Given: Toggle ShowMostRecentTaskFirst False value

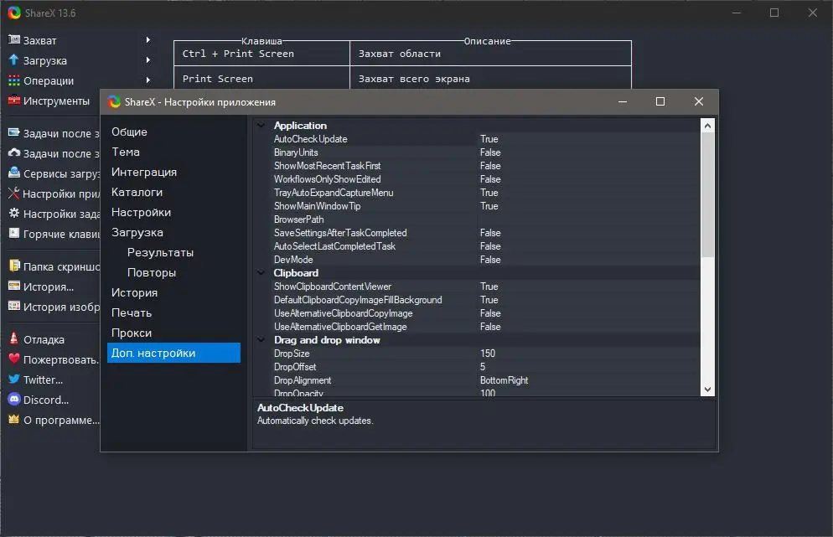Looking at the screenshot, I should pyautogui.click(x=588, y=166).
